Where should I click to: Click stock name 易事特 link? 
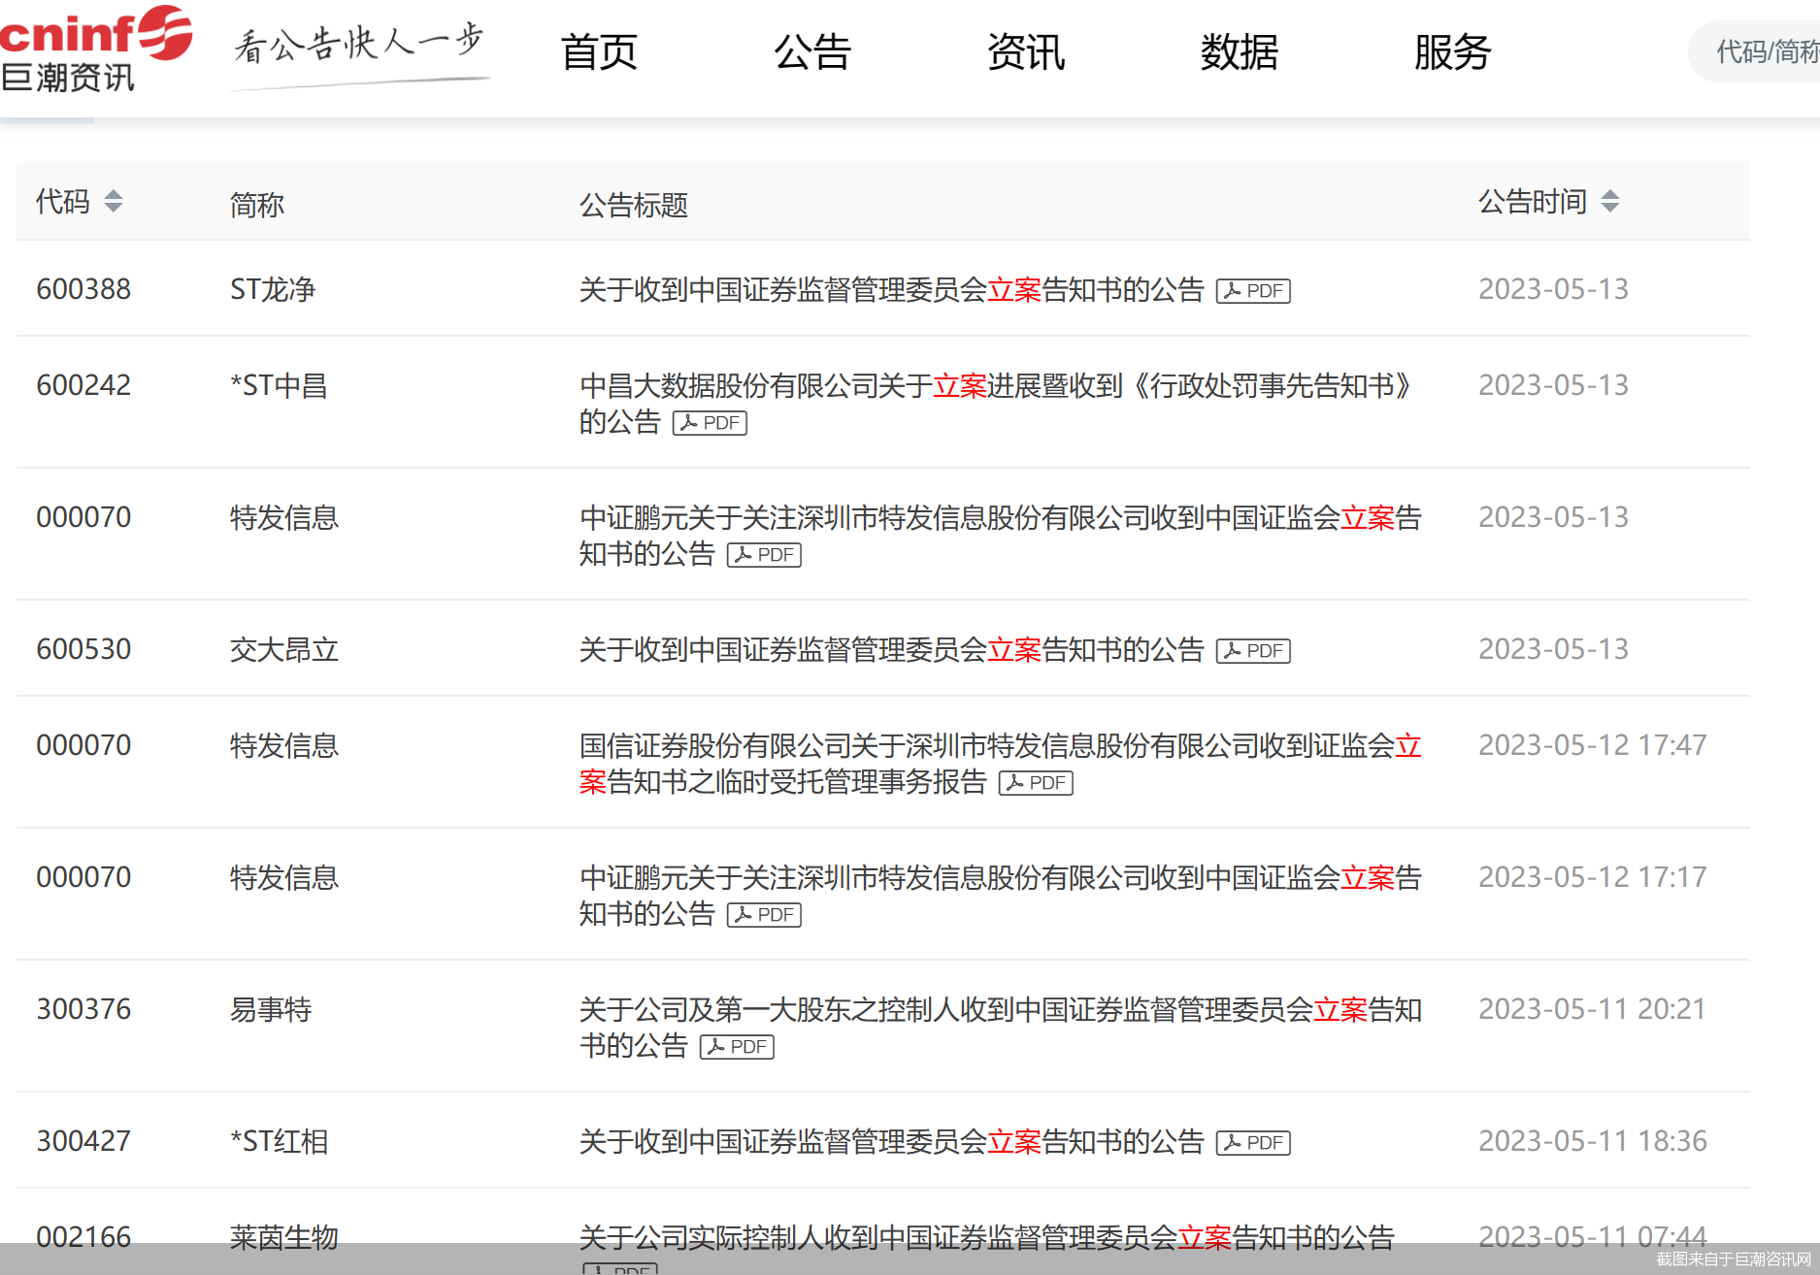pyautogui.click(x=271, y=1010)
